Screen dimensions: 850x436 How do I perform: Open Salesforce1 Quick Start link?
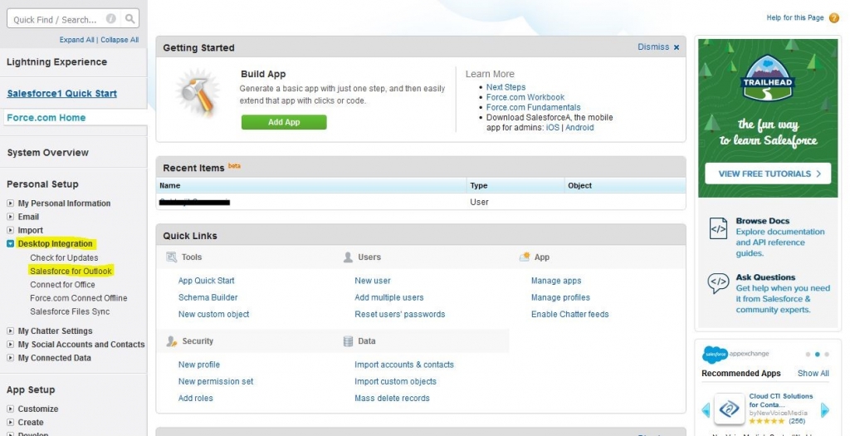pyautogui.click(x=61, y=93)
